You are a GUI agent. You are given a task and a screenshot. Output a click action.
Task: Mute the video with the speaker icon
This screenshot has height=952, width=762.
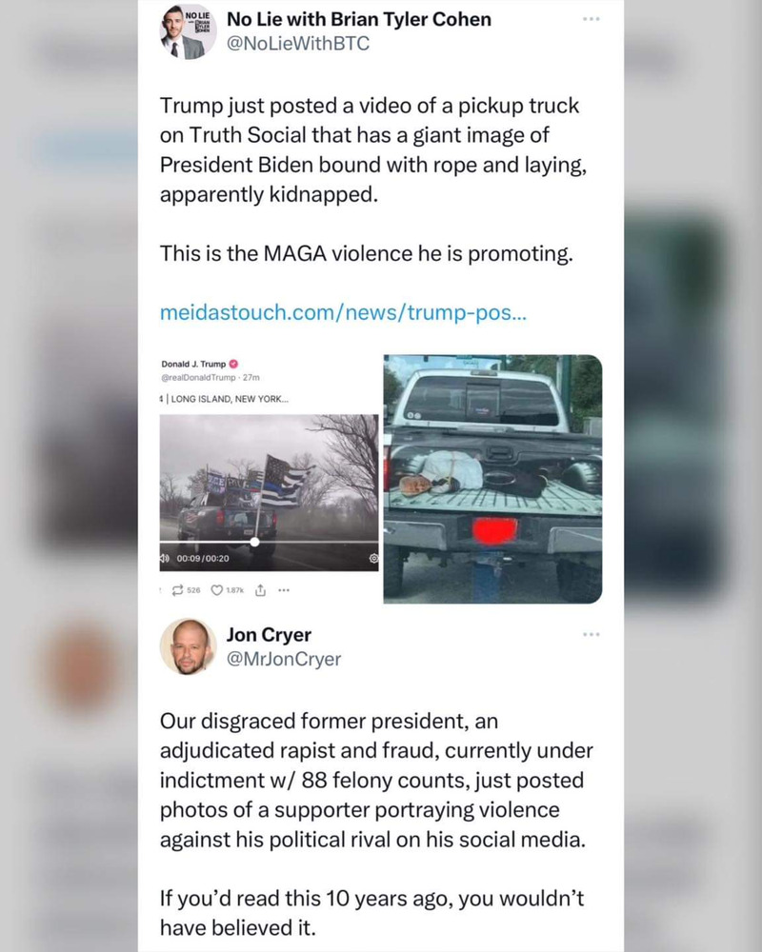click(x=164, y=558)
